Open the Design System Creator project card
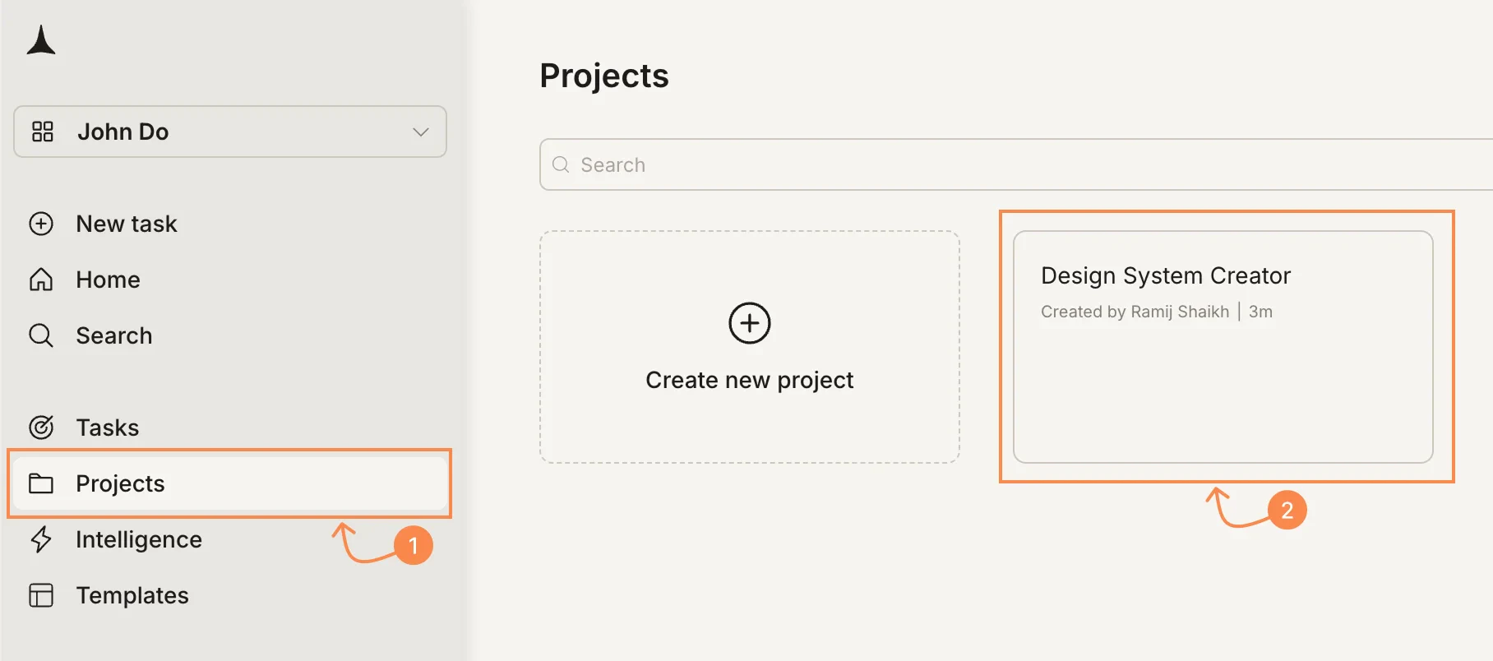Screen dimensions: 1493x661 (x=1223, y=347)
